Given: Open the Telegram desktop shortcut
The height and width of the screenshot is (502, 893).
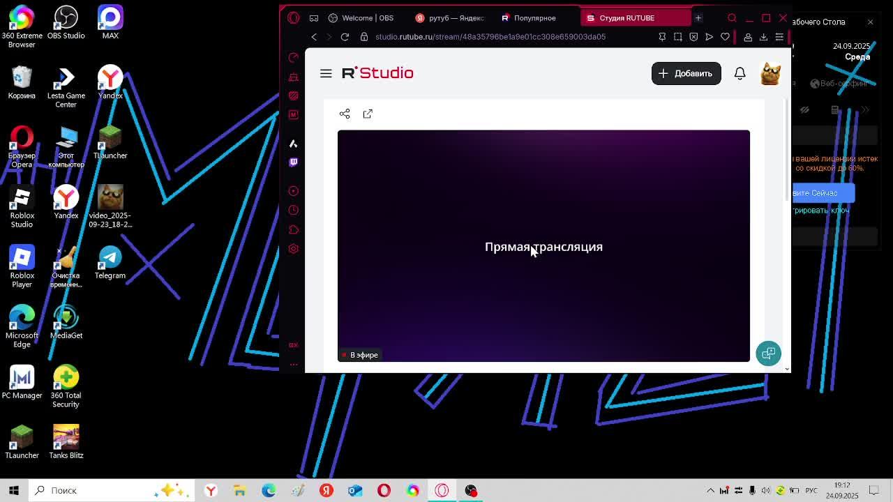Looking at the screenshot, I should click(110, 263).
